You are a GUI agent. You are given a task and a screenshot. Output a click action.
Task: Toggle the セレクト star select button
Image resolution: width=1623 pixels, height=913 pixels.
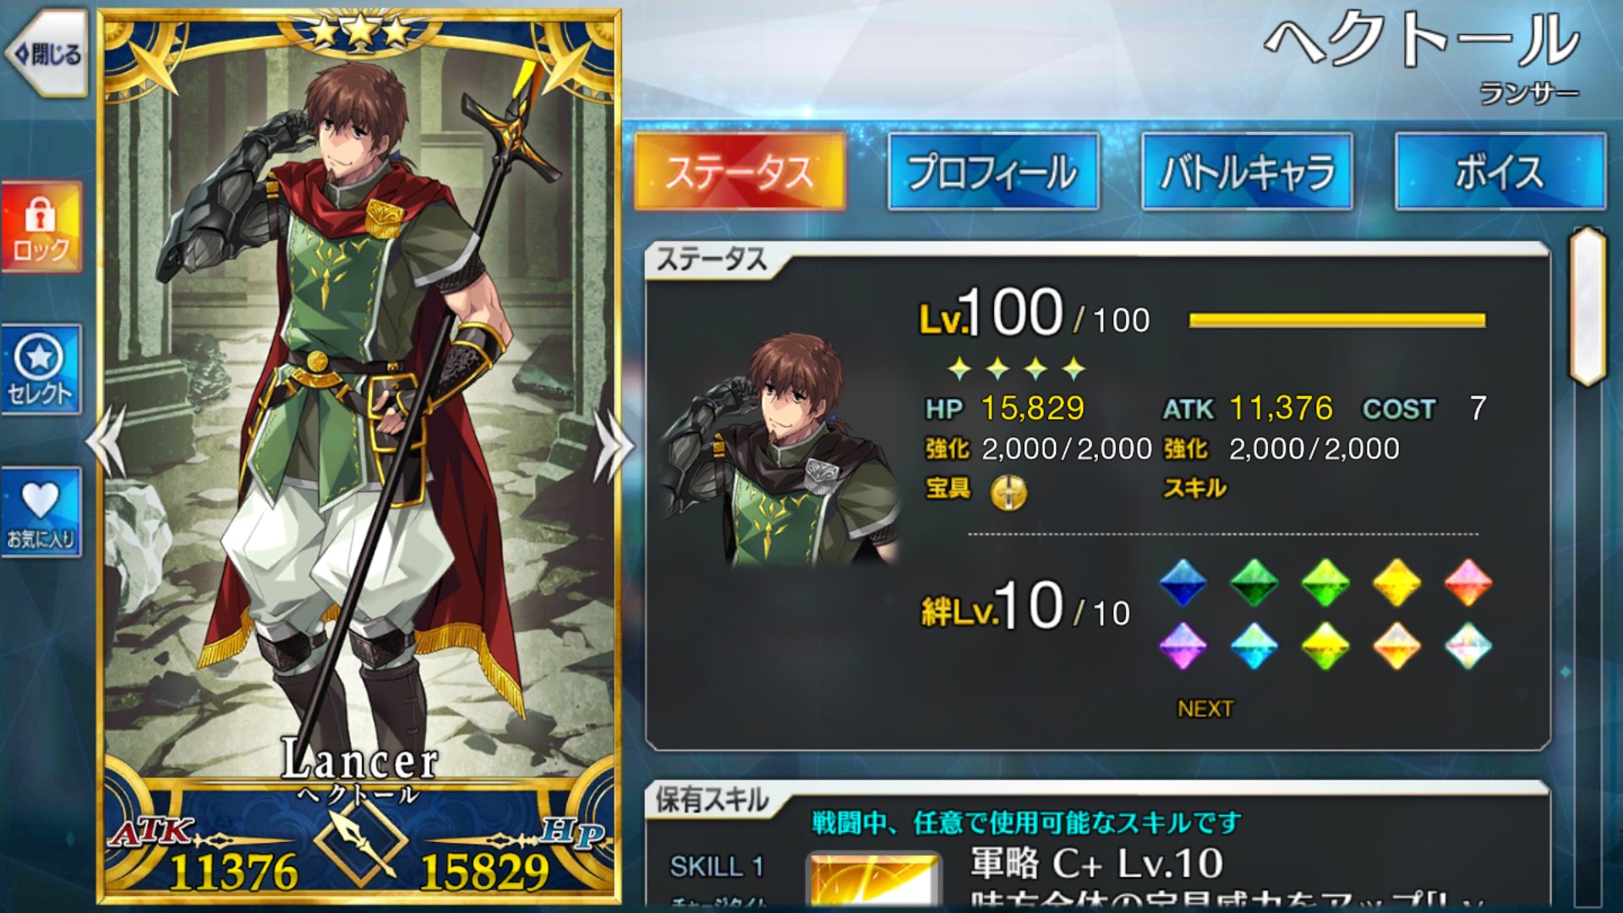(x=41, y=369)
